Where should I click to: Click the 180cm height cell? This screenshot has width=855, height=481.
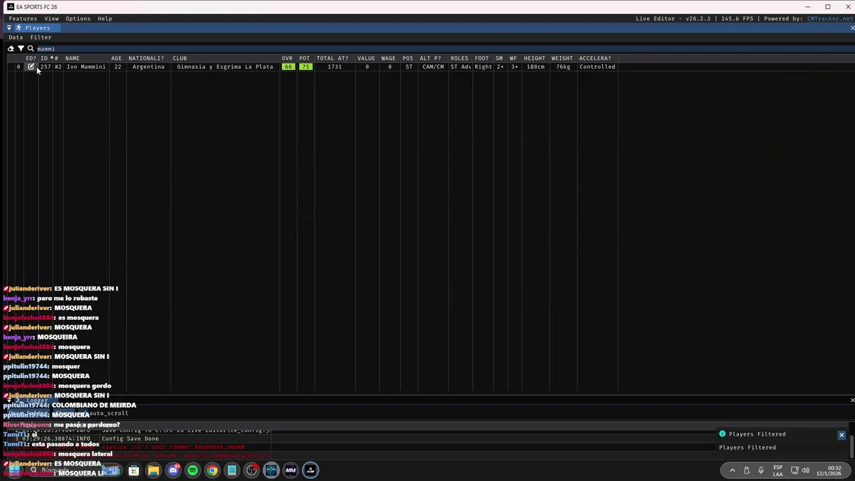(x=536, y=67)
